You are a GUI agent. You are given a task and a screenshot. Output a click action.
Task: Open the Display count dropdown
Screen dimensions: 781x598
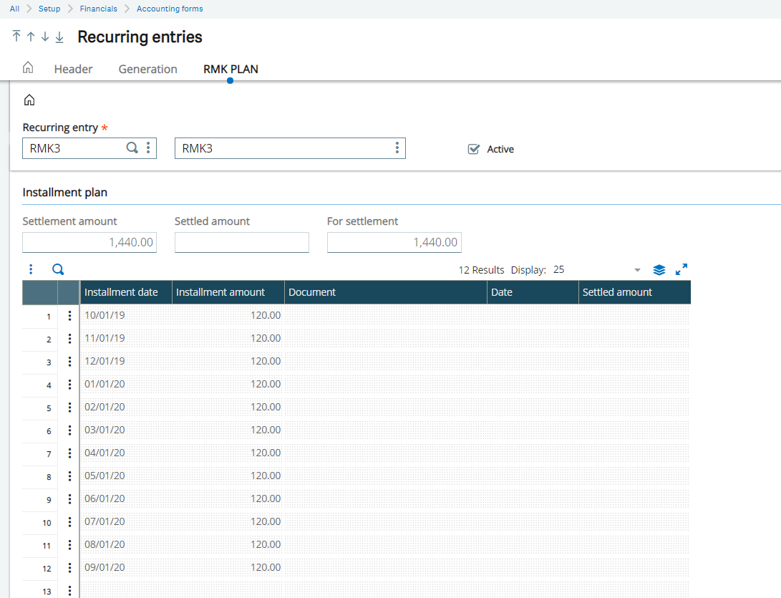point(637,270)
